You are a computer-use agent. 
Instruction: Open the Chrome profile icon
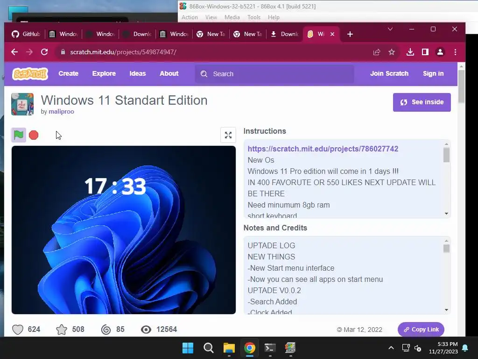tap(440, 52)
